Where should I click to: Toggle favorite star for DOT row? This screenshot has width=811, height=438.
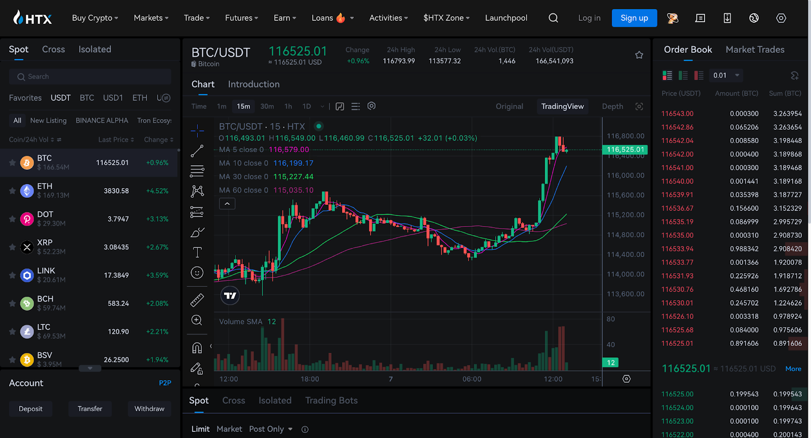coord(12,219)
